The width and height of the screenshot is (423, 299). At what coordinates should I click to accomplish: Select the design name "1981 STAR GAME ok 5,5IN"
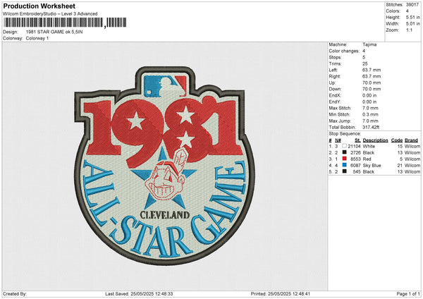click(x=54, y=32)
